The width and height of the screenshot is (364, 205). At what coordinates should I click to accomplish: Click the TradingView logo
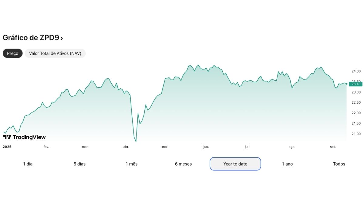tap(24, 137)
